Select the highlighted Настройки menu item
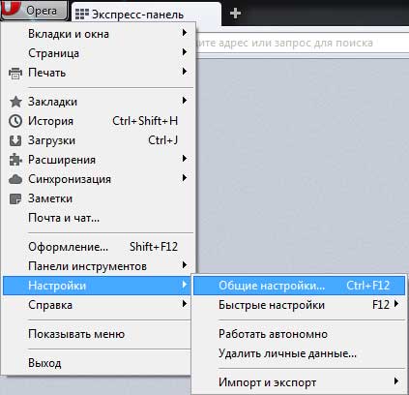409x395 pixels. [97, 286]
